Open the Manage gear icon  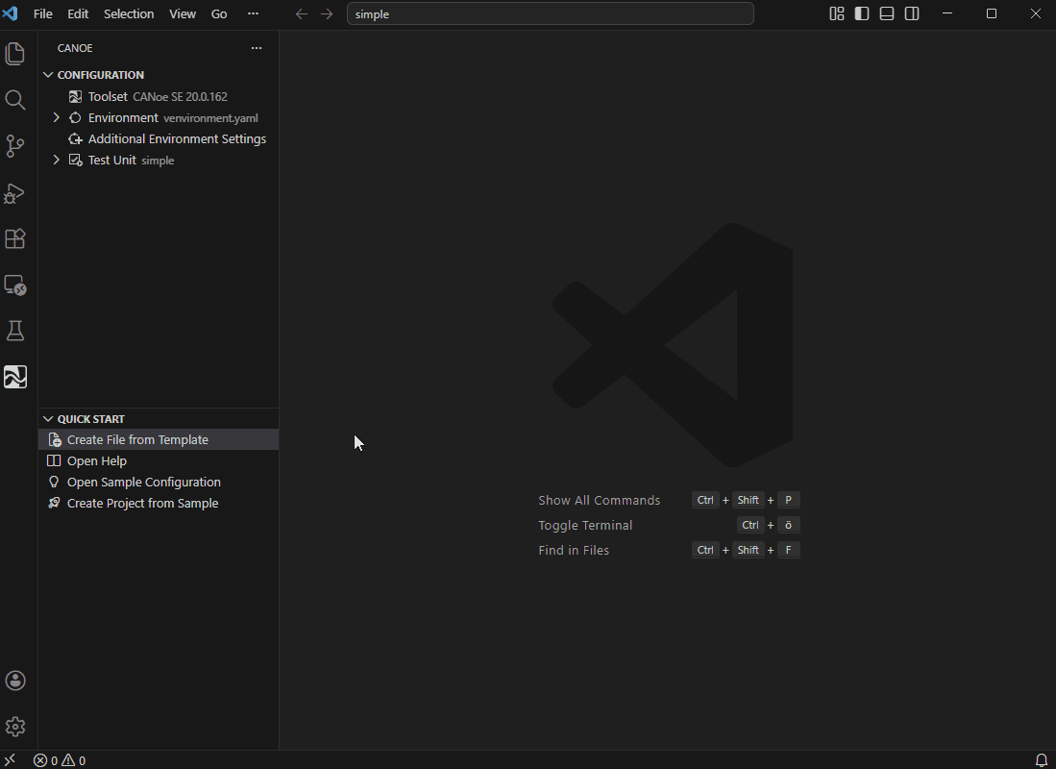14,727
